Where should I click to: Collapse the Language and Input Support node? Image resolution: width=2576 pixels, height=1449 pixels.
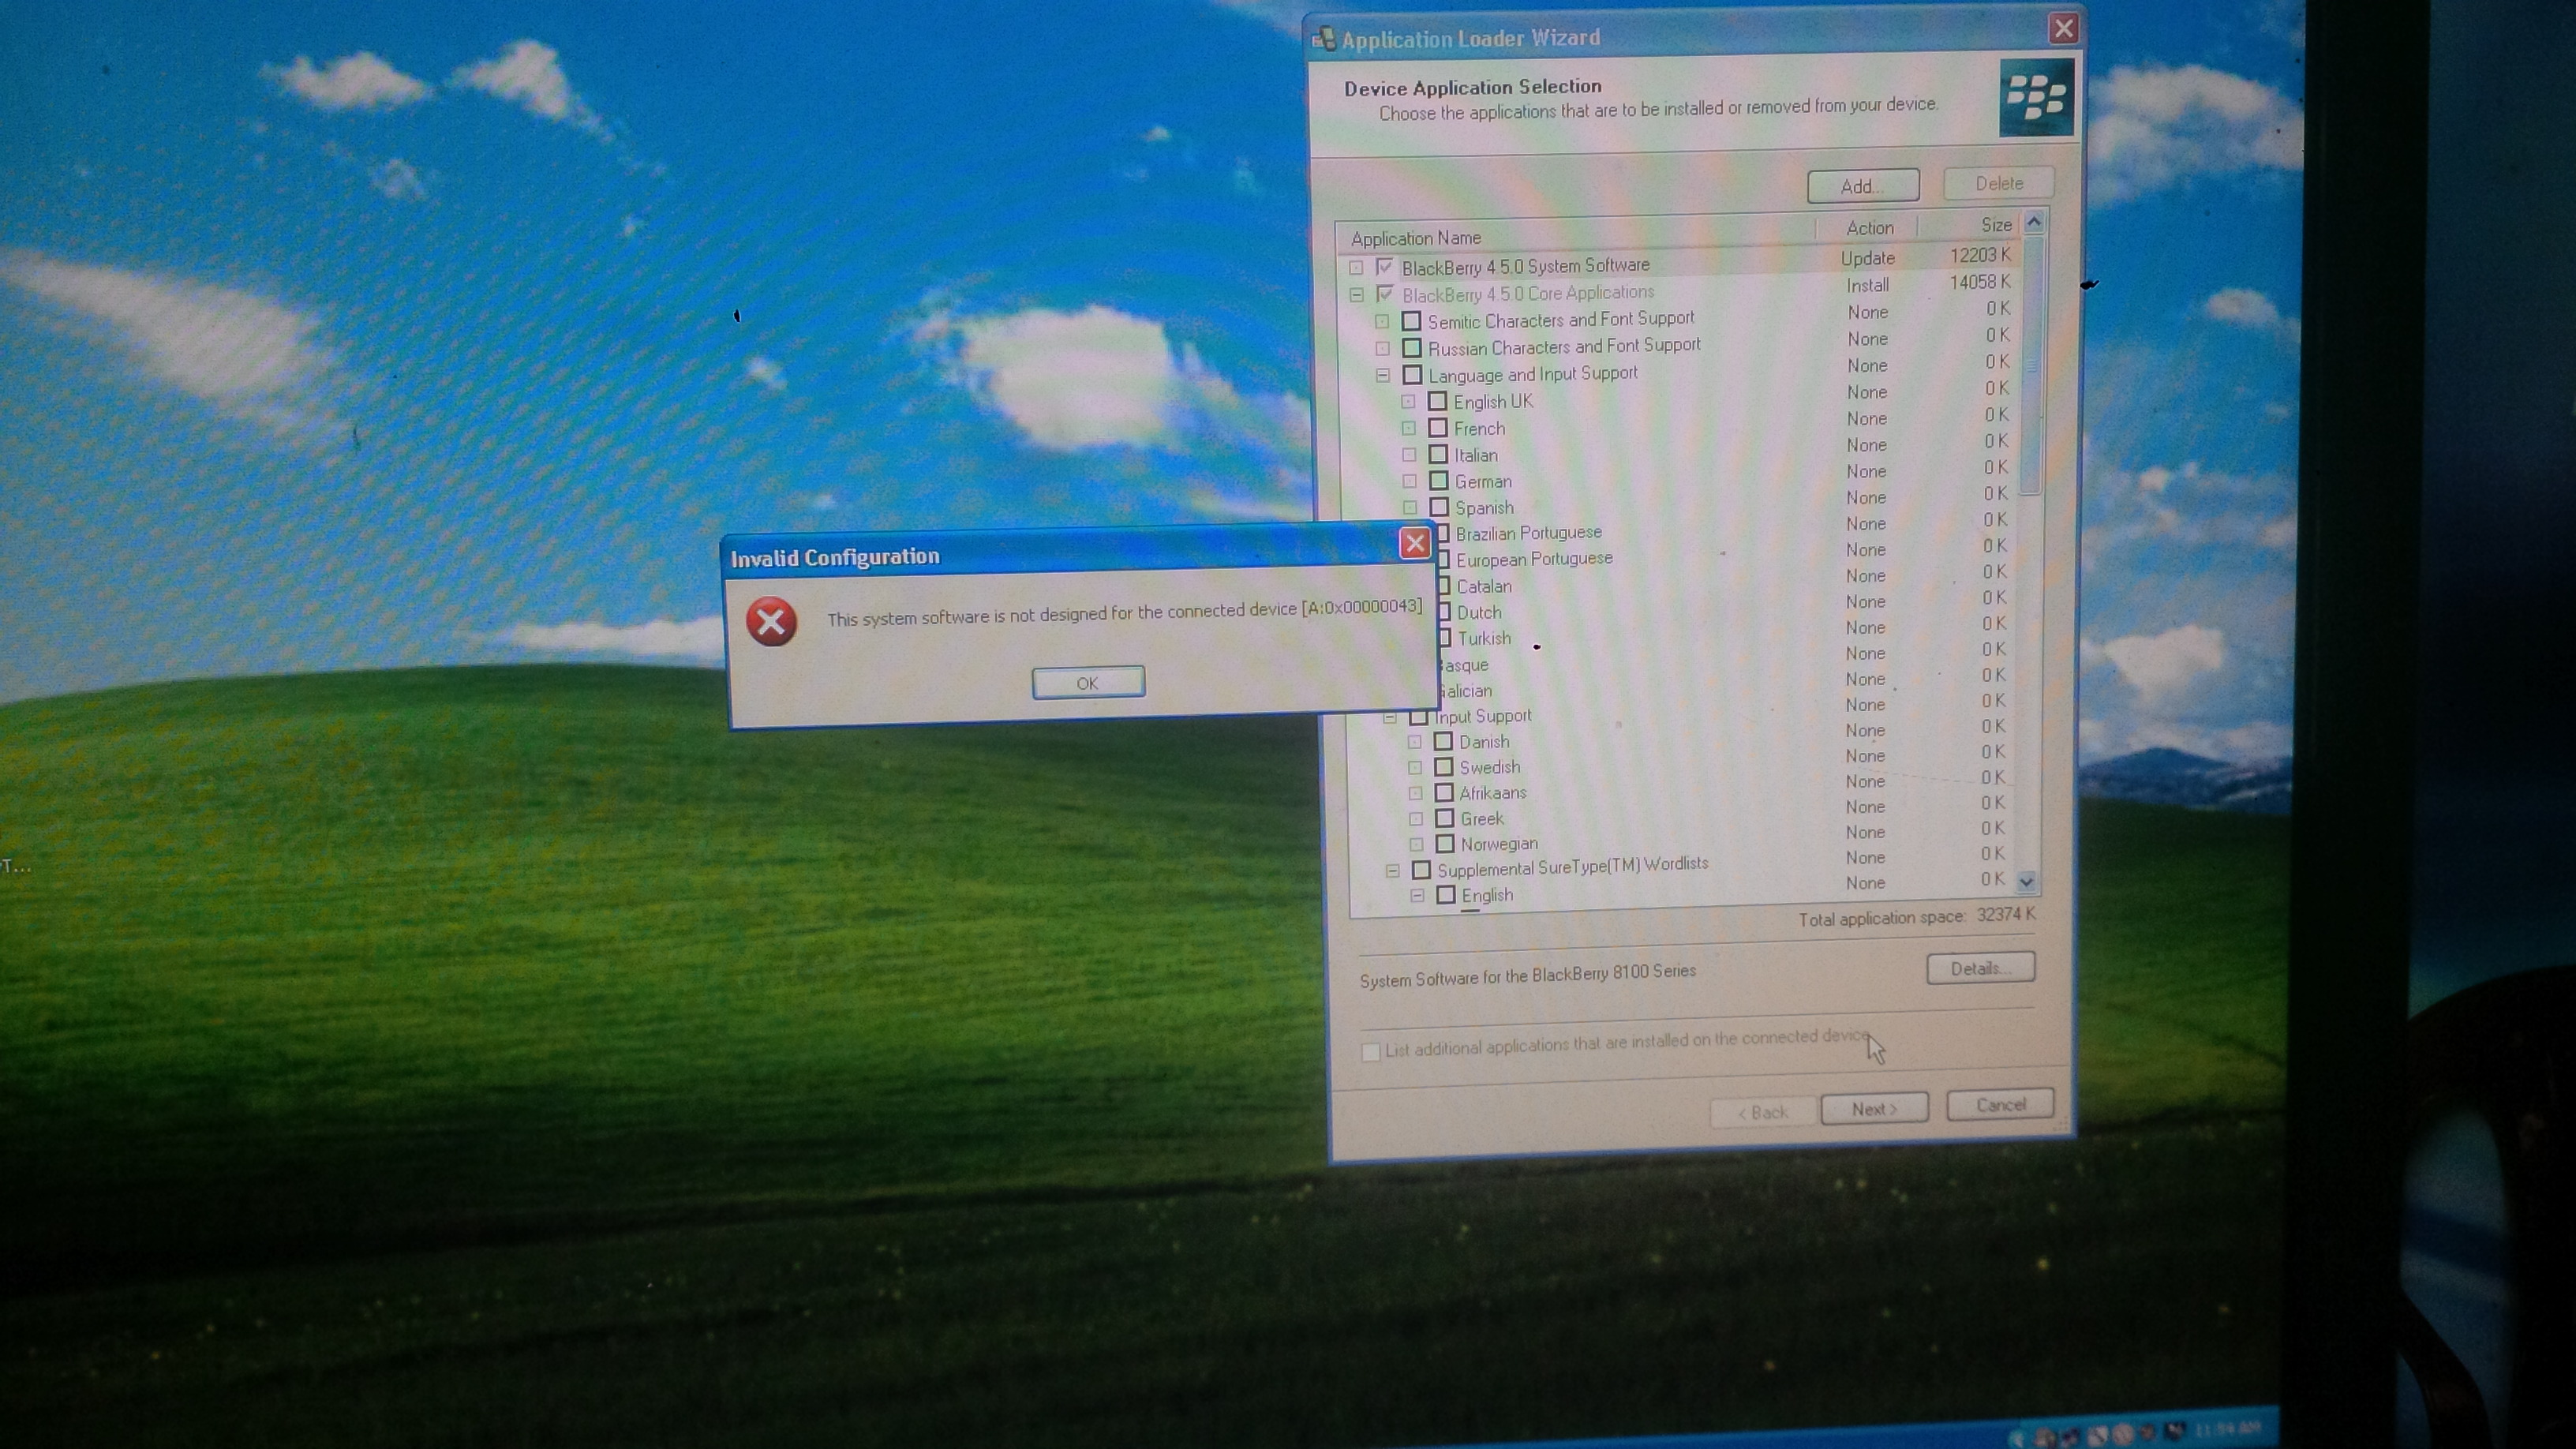coord(1383,376)
